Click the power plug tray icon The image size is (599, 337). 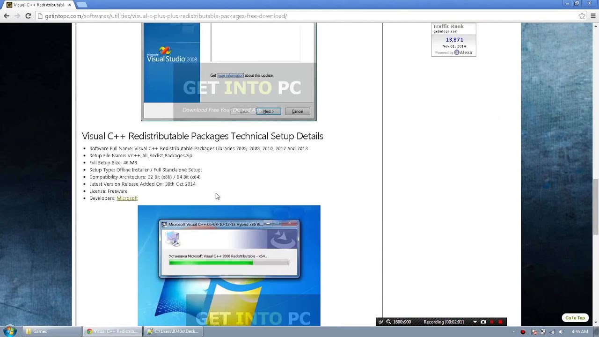point(543,332)
